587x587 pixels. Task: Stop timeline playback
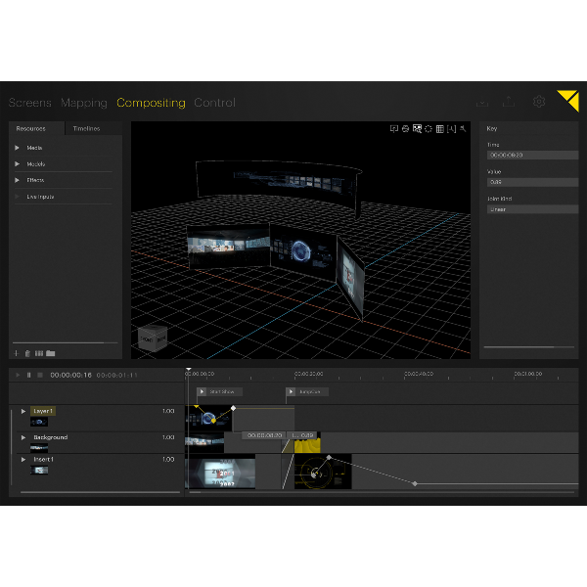coord(40,375)
